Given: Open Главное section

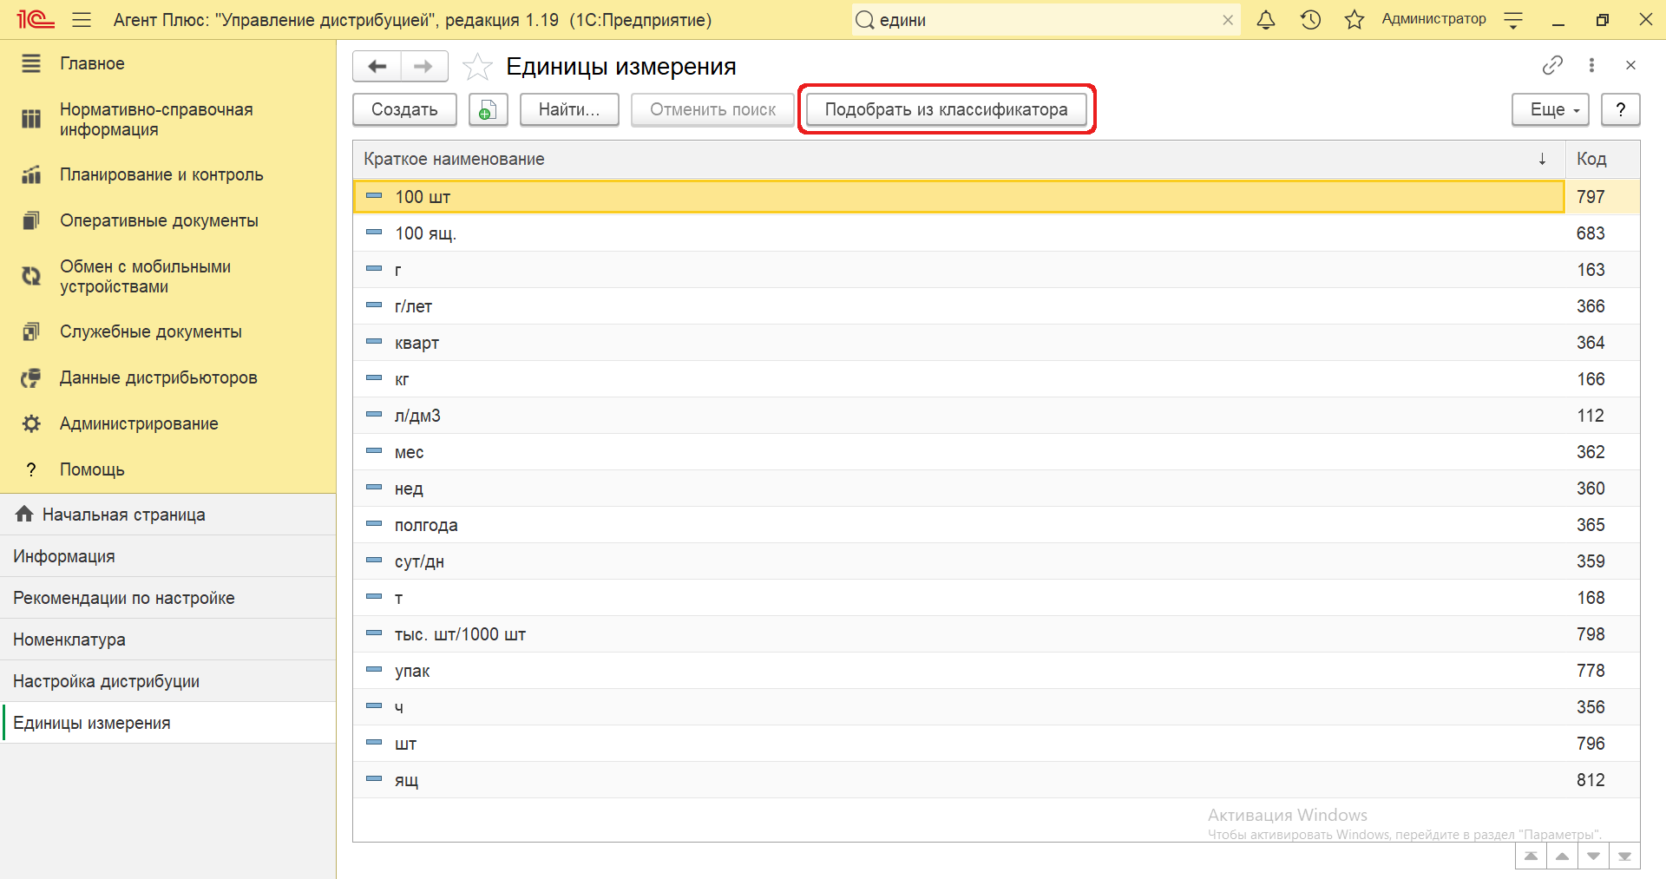Looking at the screenshot, I should pyautogui.click(x=167, y=63).
